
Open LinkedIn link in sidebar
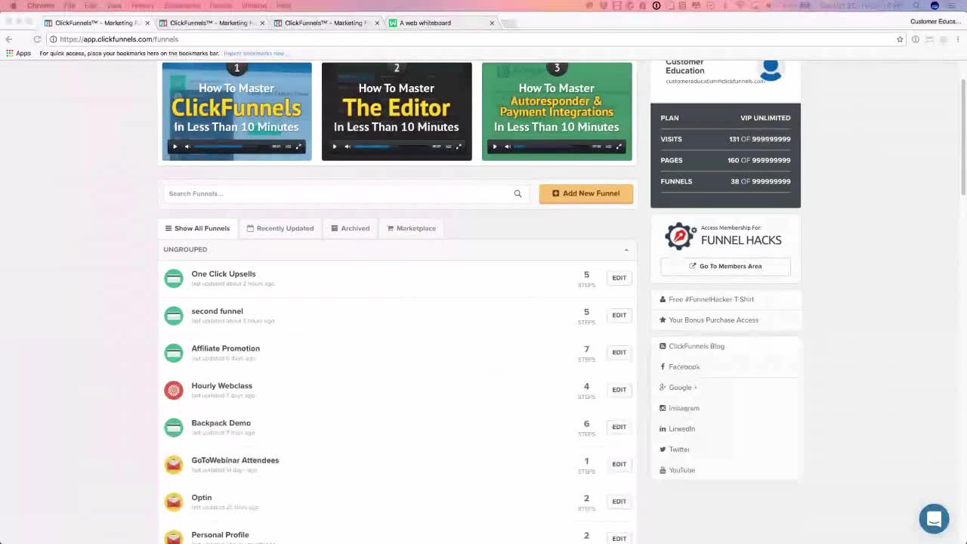click(681, 428)
